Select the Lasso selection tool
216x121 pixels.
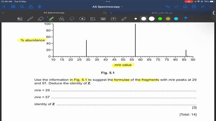72,19
